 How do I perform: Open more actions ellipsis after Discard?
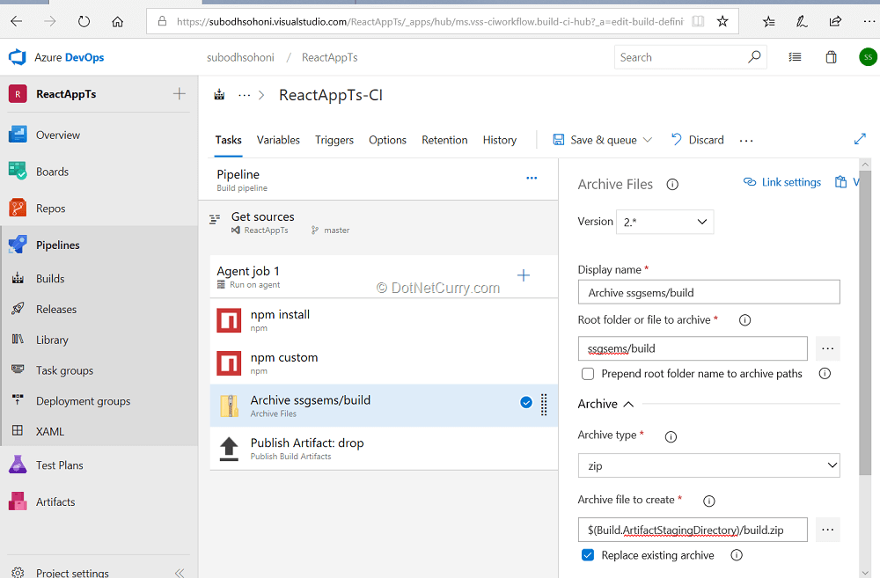(746, 140)
